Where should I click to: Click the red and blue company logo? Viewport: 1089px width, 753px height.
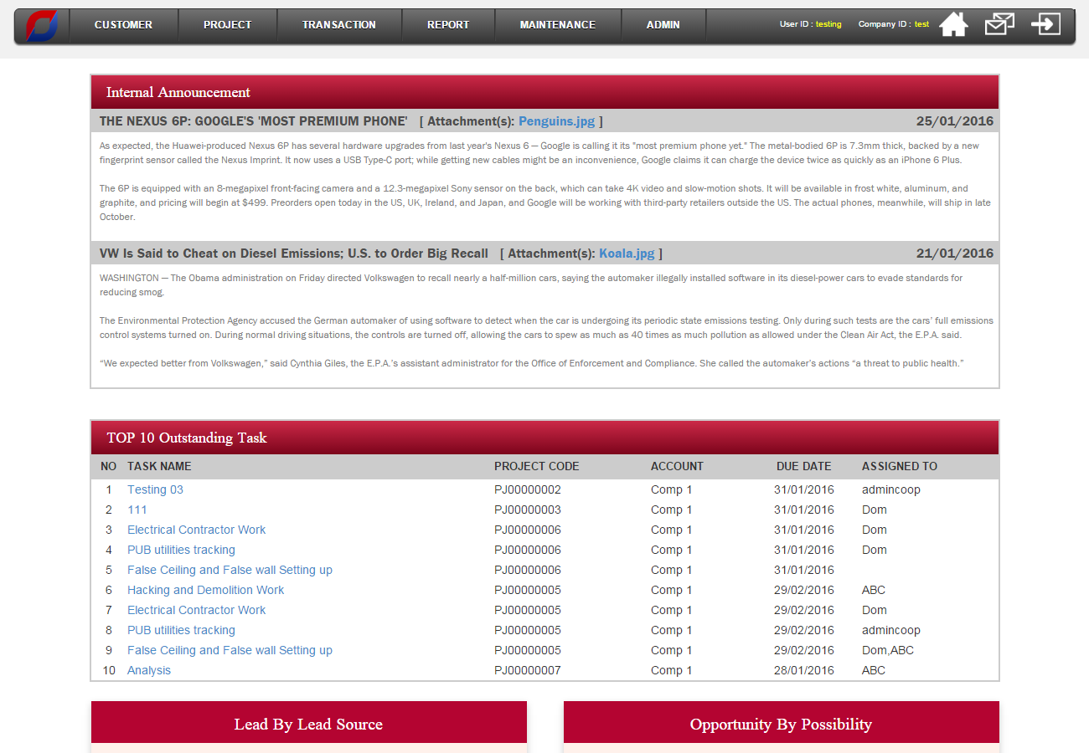(41, 25)
